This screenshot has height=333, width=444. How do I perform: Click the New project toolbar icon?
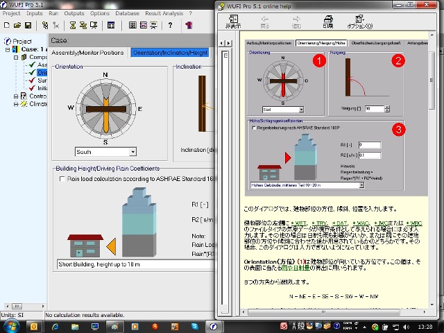click(6, 26)
